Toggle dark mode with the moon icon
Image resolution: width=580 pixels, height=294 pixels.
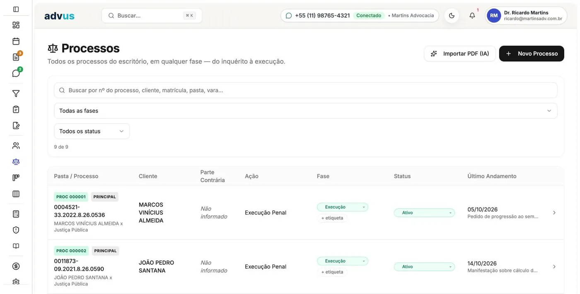[452, 16]
